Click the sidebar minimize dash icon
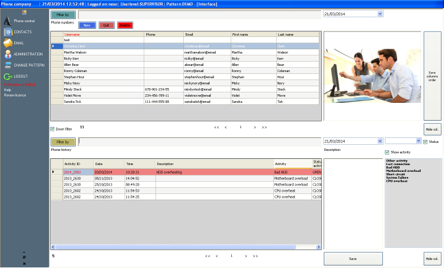Image resolution: width=444 pixels, height=268 pixels. 24,252
